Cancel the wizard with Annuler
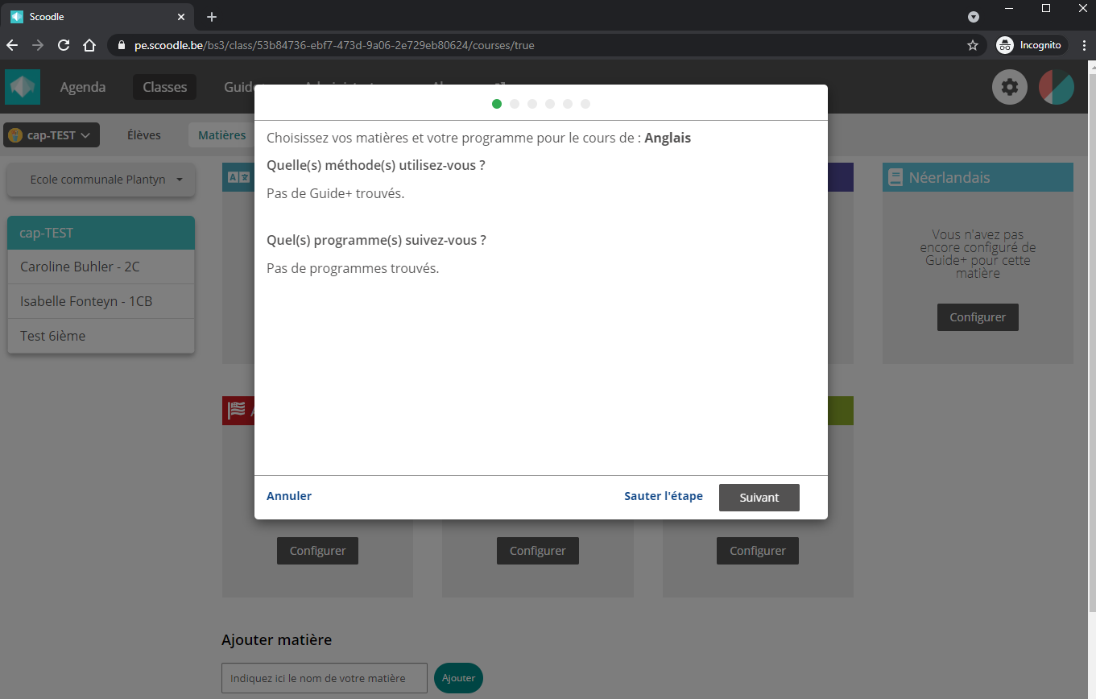 click(289, 496)
